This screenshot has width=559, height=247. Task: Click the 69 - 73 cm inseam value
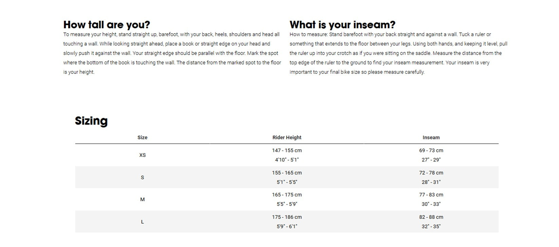pyautogui.click(x=431, y=150)
